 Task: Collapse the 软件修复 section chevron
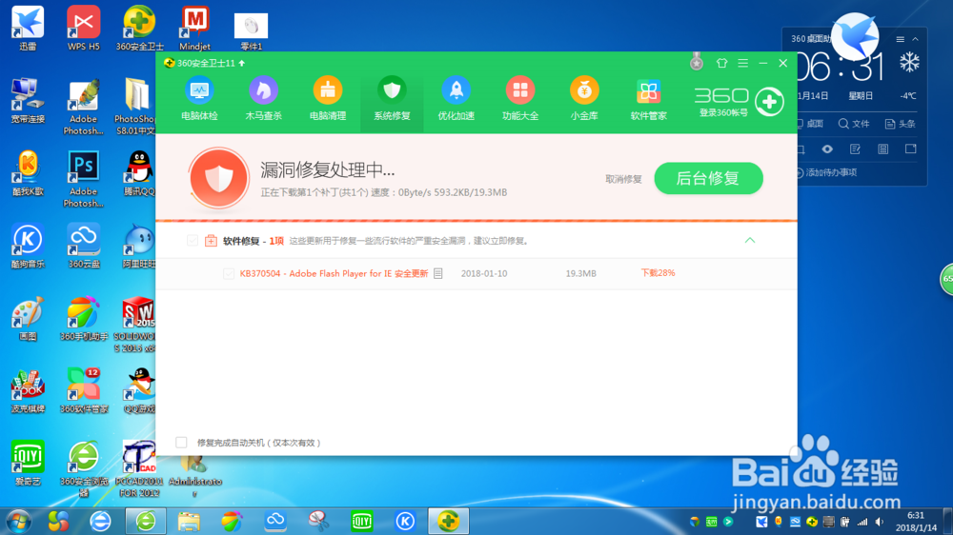pyautogui.click(x=750, y=241)
